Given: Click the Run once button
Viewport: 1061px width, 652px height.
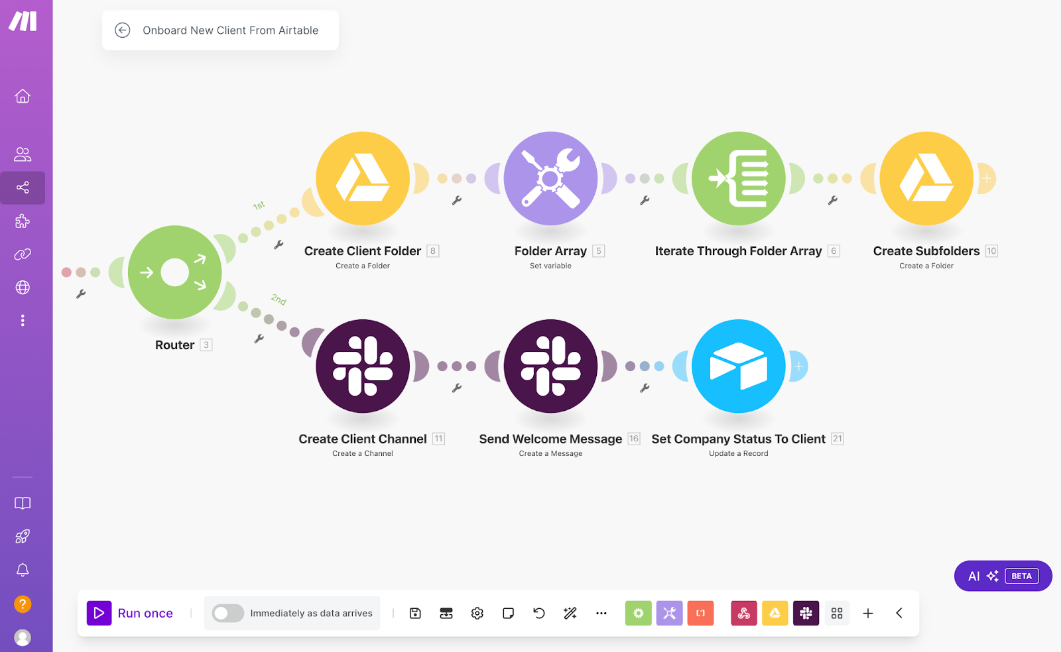Looking at the screenshot, I should (130, 614).
